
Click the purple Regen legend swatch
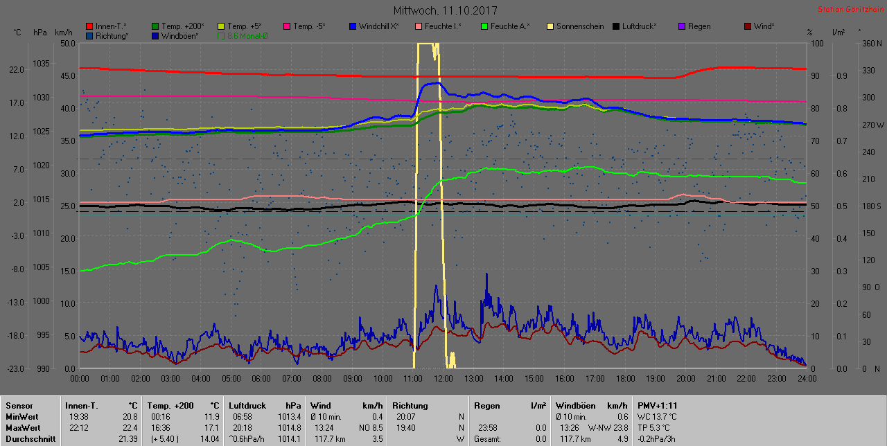pyautogui.click(x=681, y=26)
